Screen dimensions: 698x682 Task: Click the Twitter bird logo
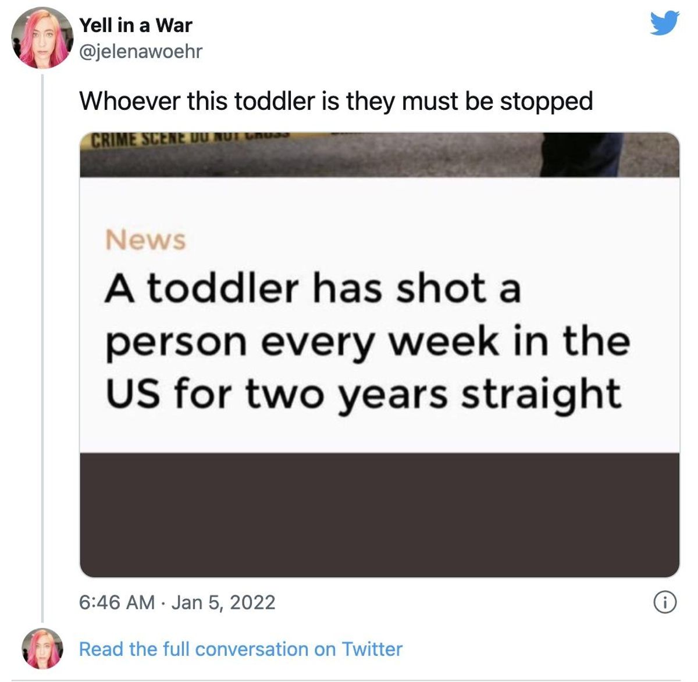pos(665,23)
